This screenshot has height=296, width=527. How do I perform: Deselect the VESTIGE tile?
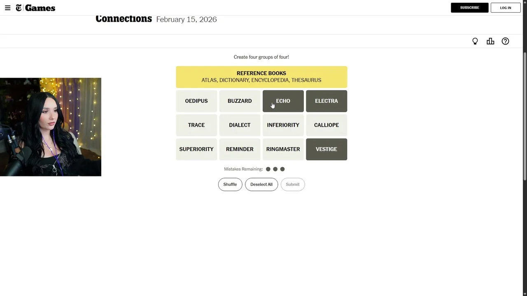click(326, 149)
